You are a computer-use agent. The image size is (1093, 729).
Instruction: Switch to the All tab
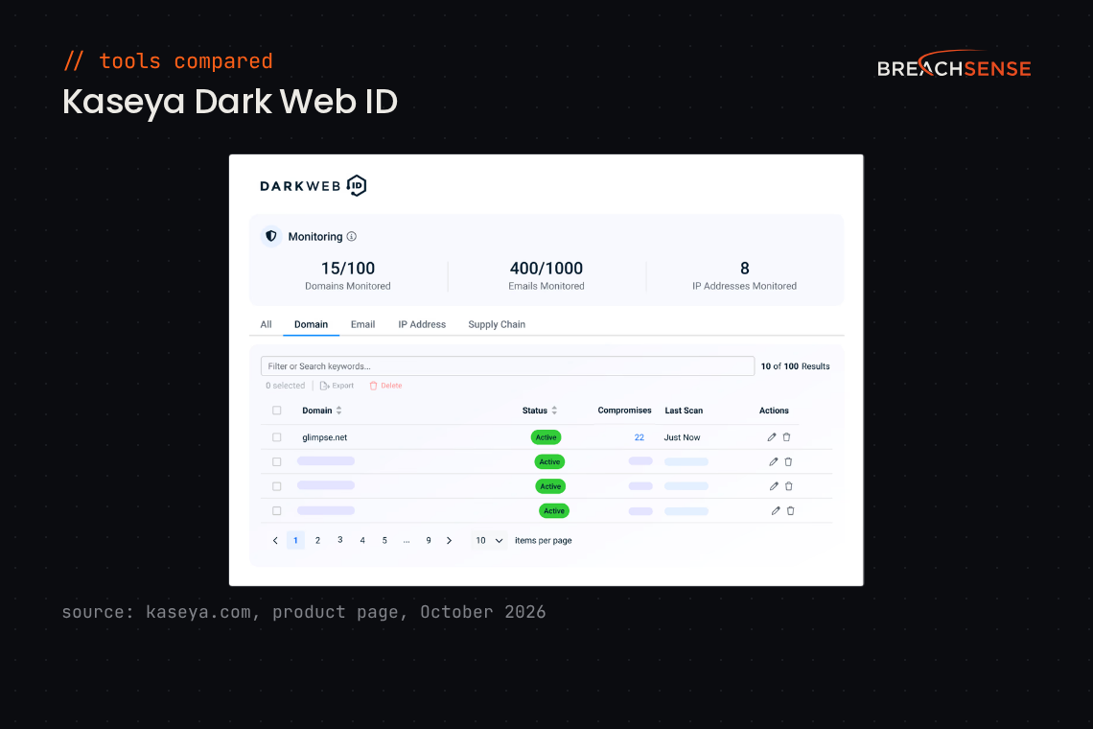click(267, 324)
